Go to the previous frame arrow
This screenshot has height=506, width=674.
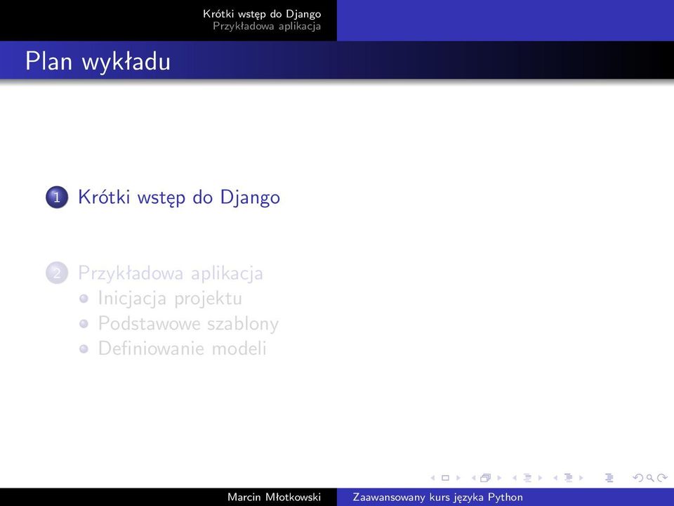(474, 478)
